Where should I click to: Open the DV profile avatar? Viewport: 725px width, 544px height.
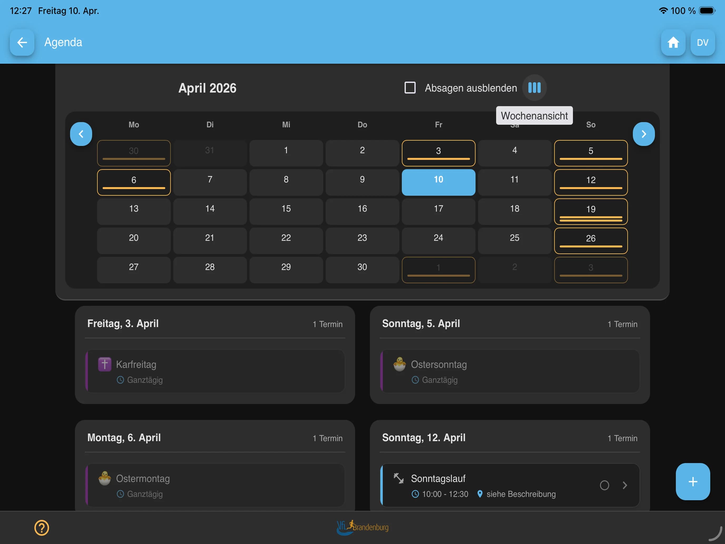point(702,42)
